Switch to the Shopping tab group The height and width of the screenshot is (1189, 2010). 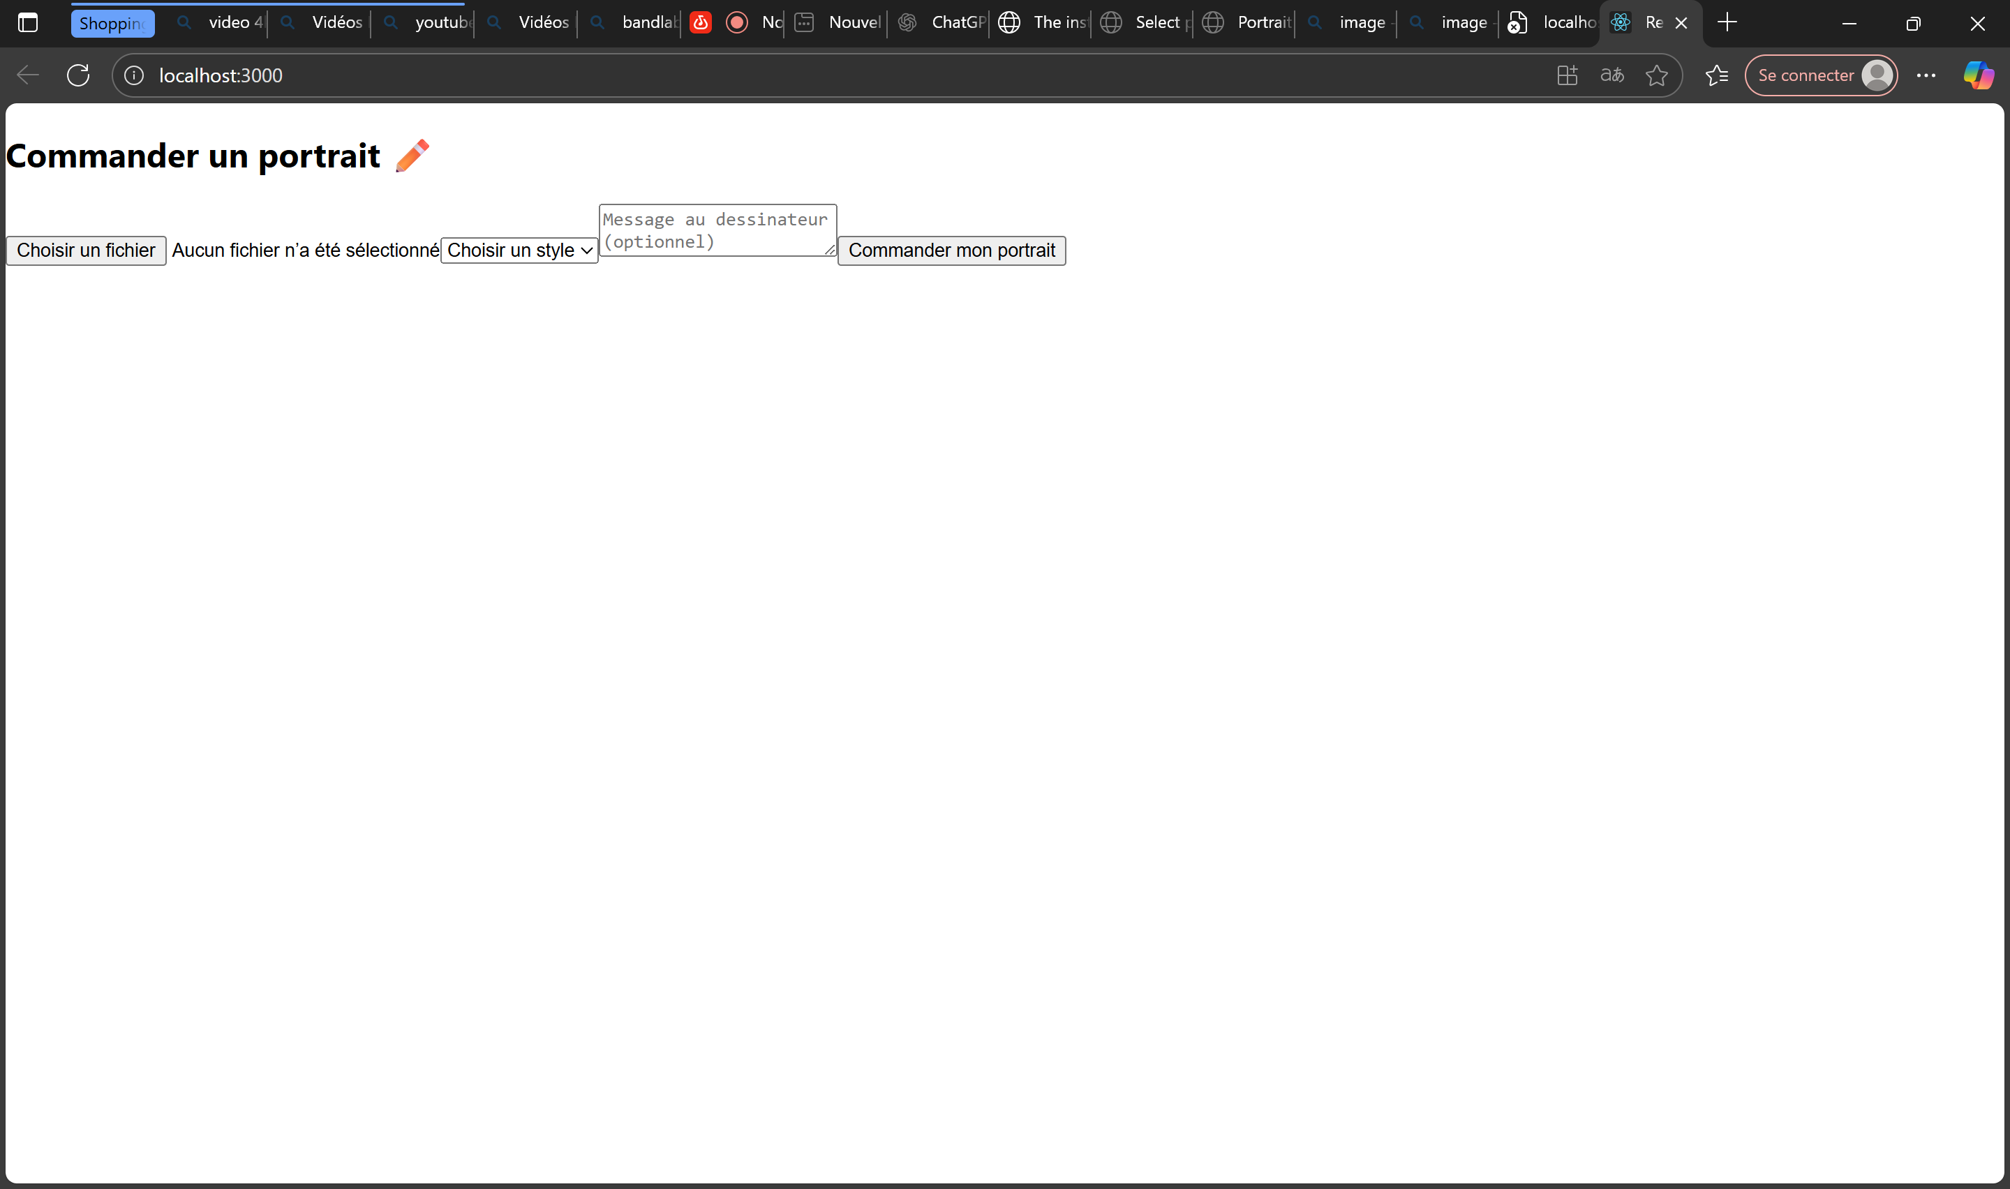click(x=113, y=23)
